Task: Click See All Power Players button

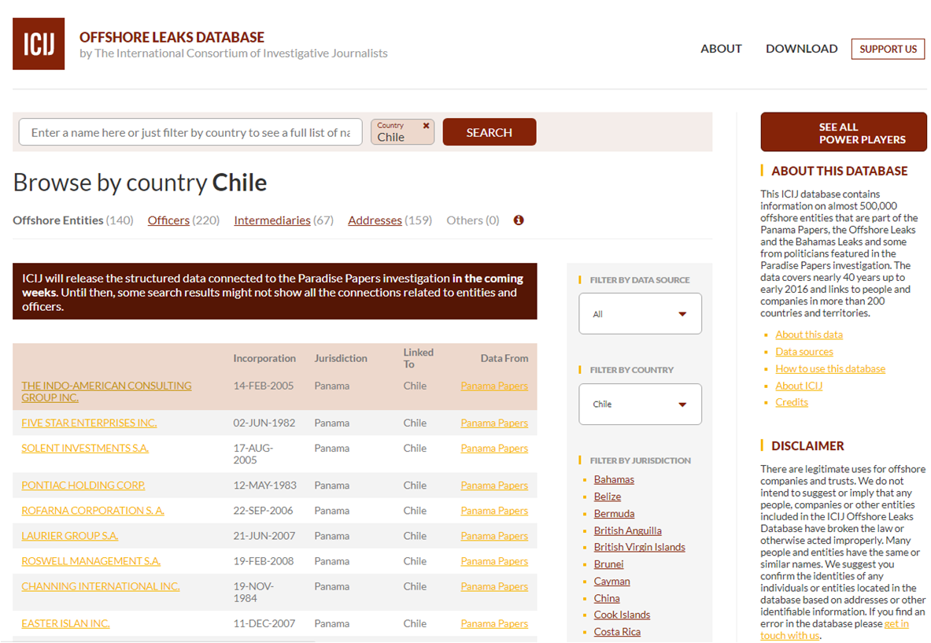Action: [x=843, y=132]
